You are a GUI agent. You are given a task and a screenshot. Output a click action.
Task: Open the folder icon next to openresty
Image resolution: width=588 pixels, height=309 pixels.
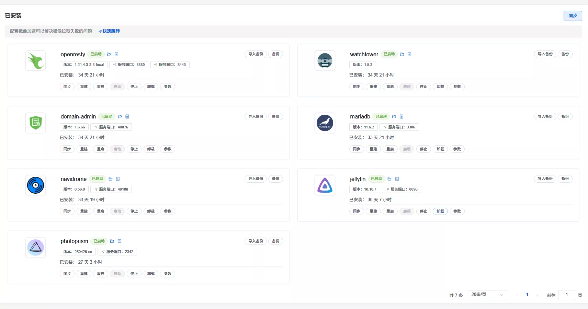point(109,54)
